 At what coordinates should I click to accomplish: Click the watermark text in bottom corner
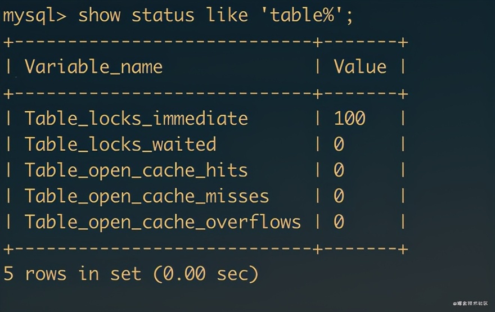[470, 304]
